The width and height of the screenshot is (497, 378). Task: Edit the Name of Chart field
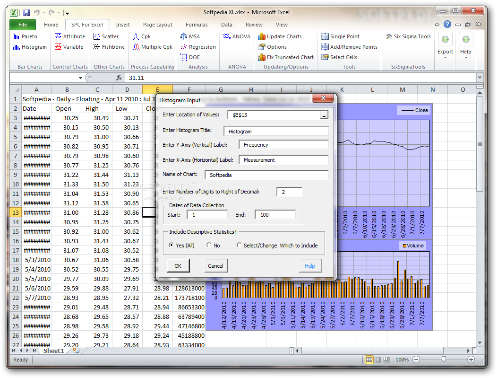tap(266, 175)
